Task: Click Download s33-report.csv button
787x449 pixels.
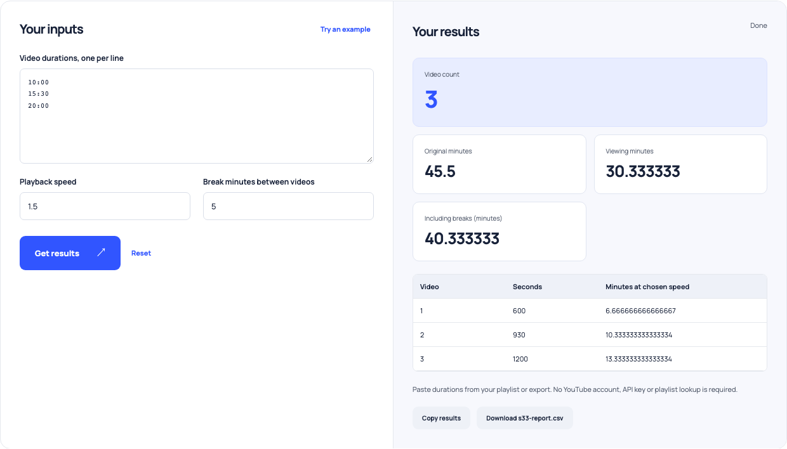Action: pos(525,418)
